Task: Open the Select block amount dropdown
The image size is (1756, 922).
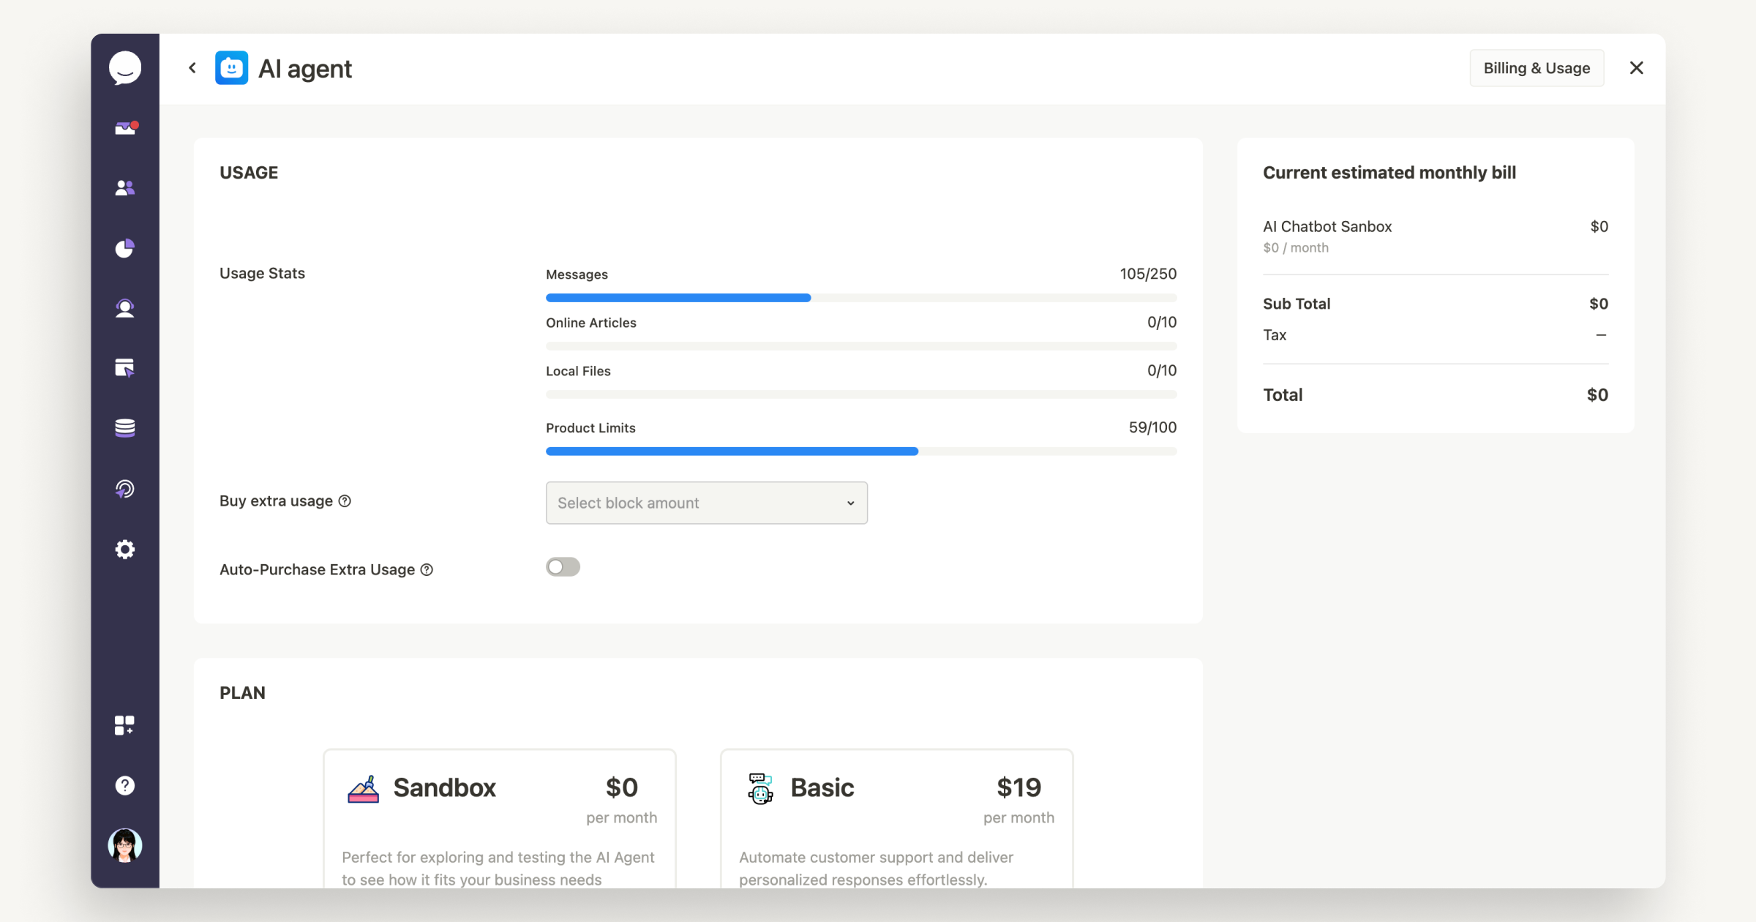Action: tap(705, 503)
